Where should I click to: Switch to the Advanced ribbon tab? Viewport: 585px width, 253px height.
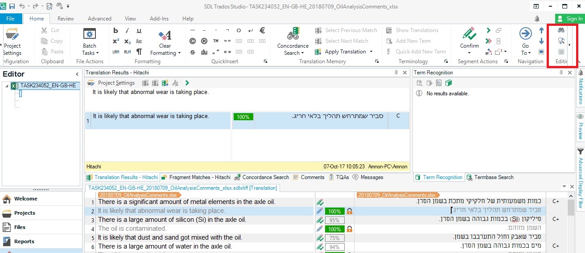99,19
